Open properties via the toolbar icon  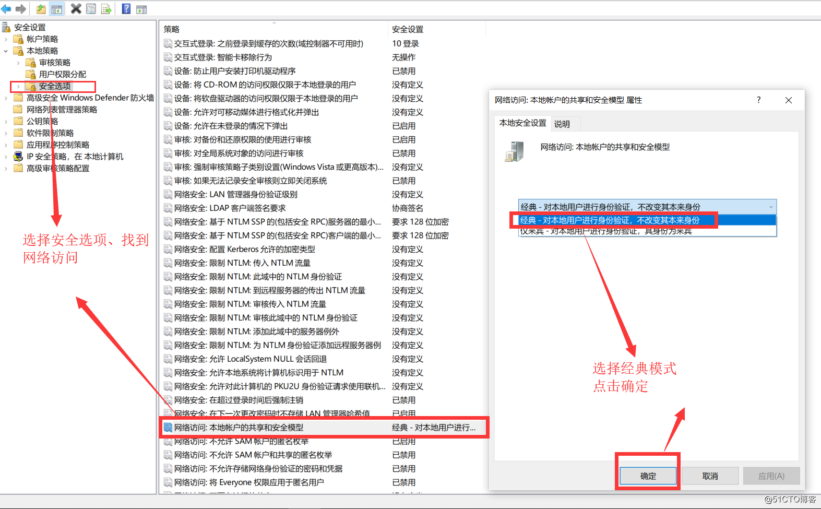pyautogui.click(x=91, y=9)
